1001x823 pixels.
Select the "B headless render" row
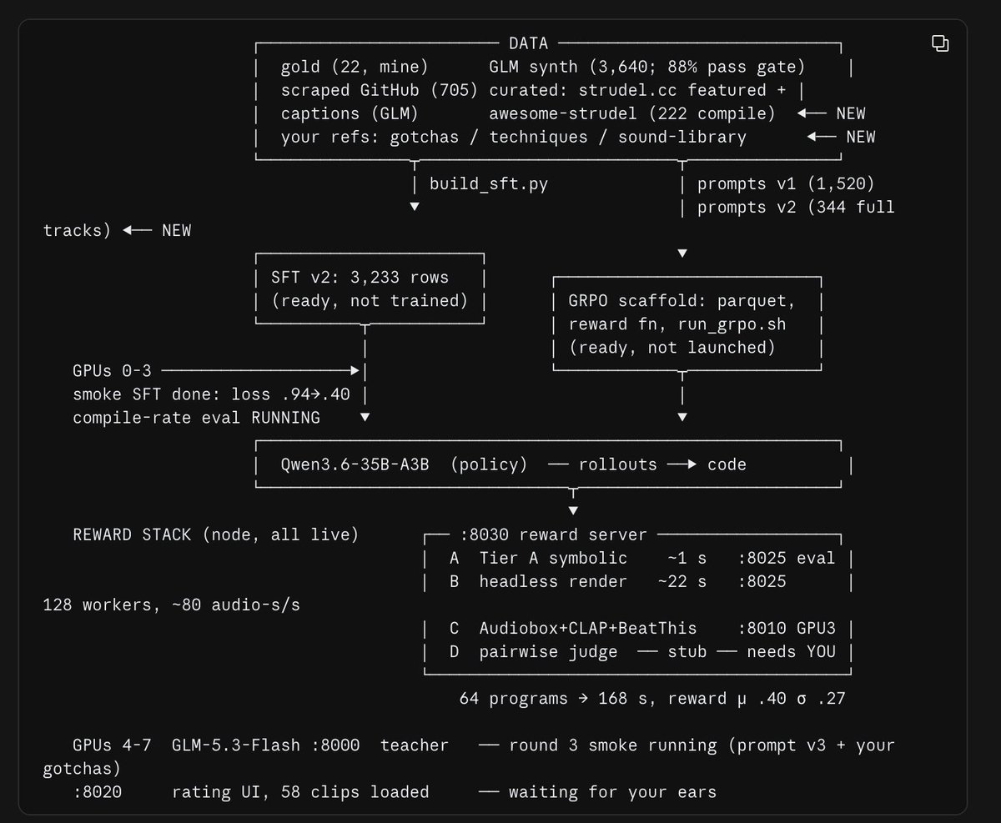(617, 581)
